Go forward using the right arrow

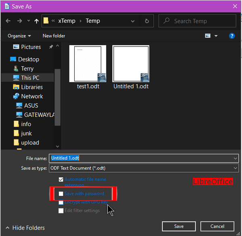click(19, 21)
